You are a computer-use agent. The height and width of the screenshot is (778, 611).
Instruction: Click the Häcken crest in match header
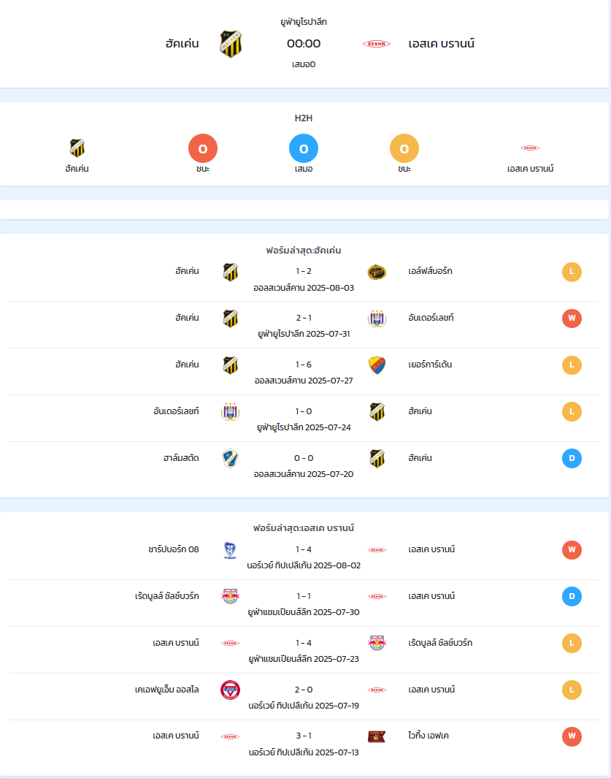tap(231, 44)
